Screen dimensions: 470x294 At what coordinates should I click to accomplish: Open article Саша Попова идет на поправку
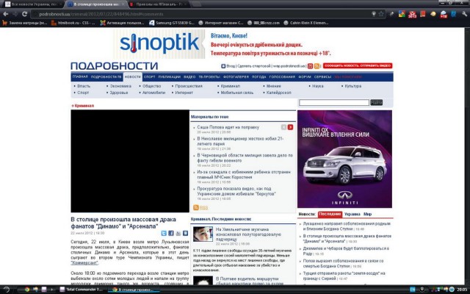[228, 127]
